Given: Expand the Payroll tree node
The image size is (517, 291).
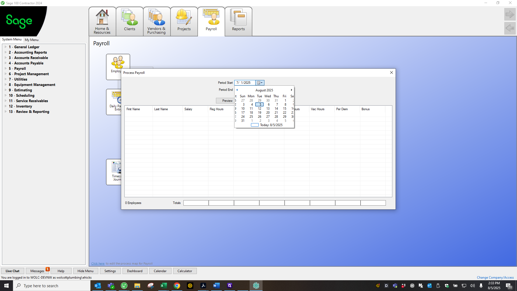Looking at the screenshot, I should (5, 68).
